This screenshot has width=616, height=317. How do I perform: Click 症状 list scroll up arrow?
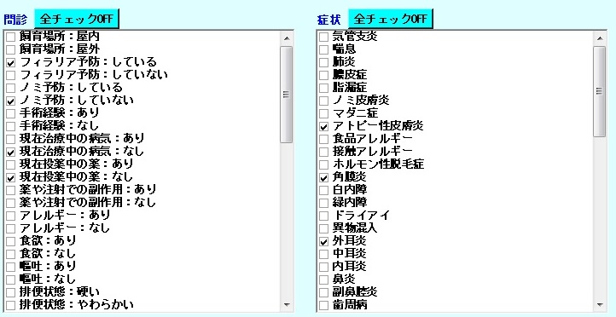600,38
